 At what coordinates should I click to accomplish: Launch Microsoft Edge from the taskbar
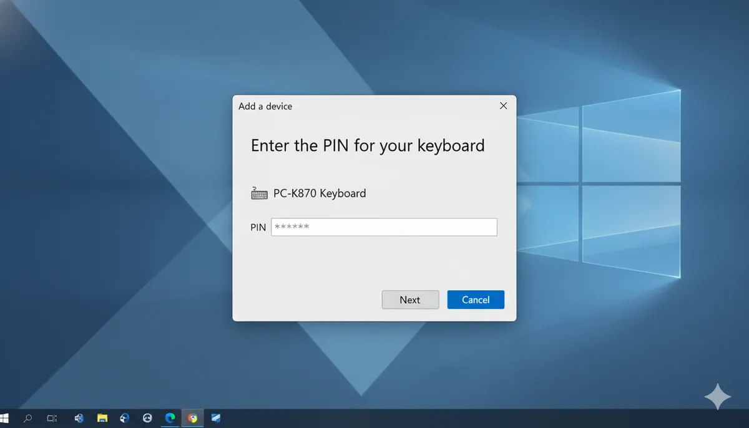(170, 417)
